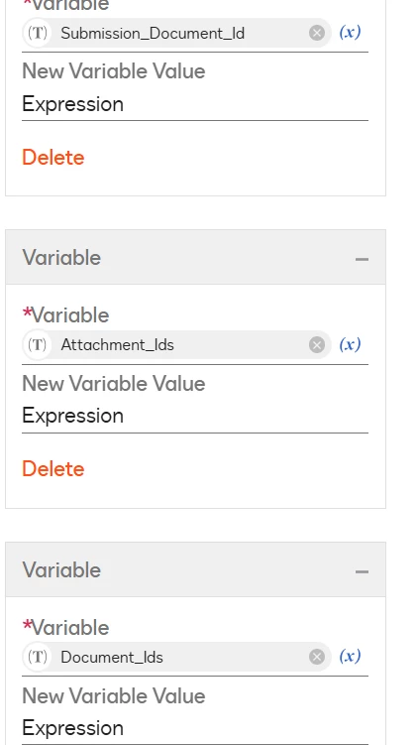Select the Document_Ids variable chip

click(x=176, y=657)
